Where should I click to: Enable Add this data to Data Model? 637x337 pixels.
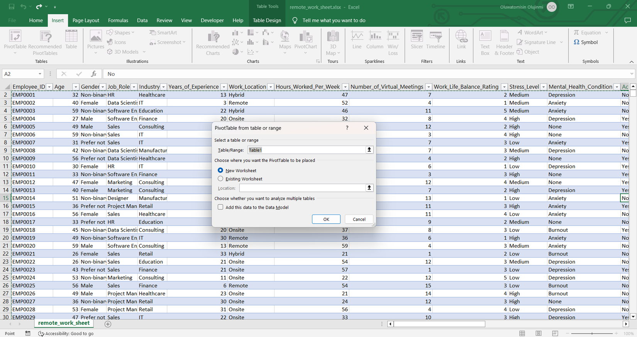coord(220,207)
